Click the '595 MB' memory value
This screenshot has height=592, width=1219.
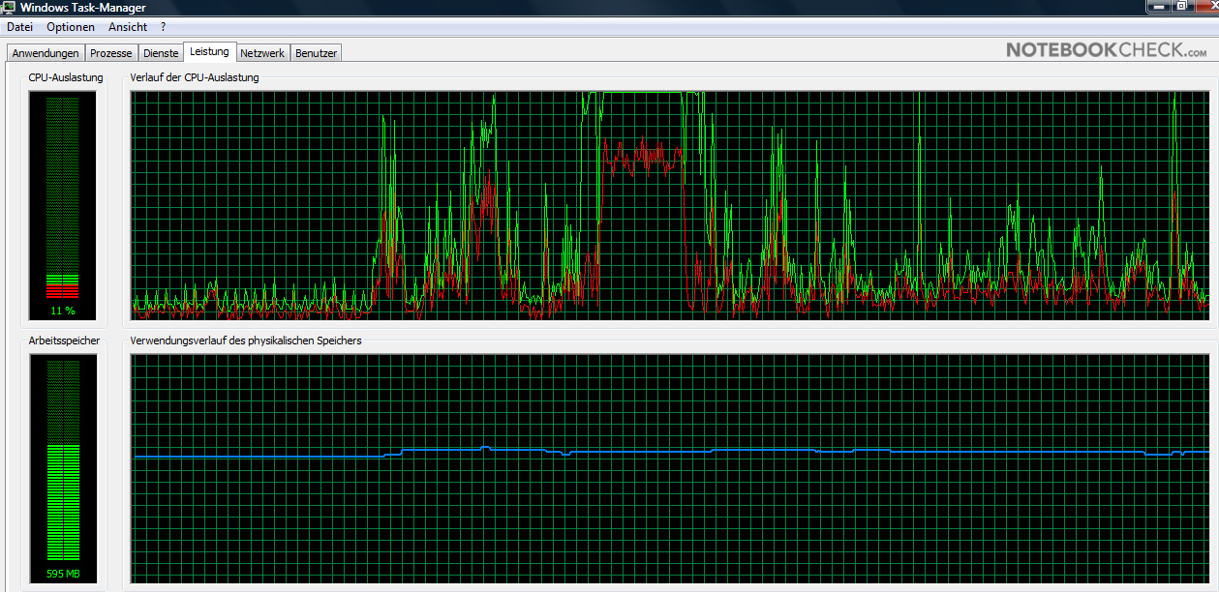(63, 575)
